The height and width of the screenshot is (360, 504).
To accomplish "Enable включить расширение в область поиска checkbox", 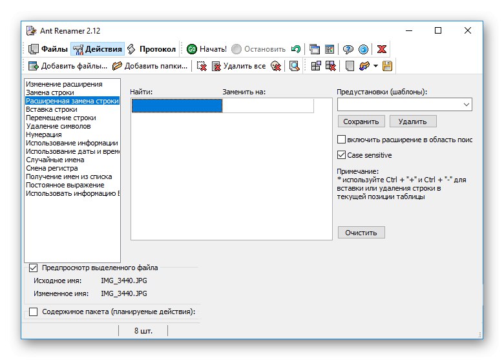I will tap(341, 140).
